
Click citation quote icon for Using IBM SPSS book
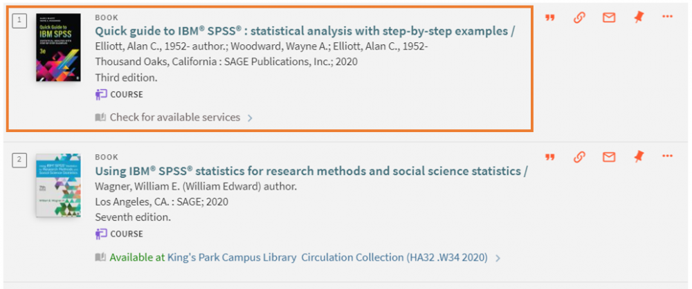tap(549, 157)
